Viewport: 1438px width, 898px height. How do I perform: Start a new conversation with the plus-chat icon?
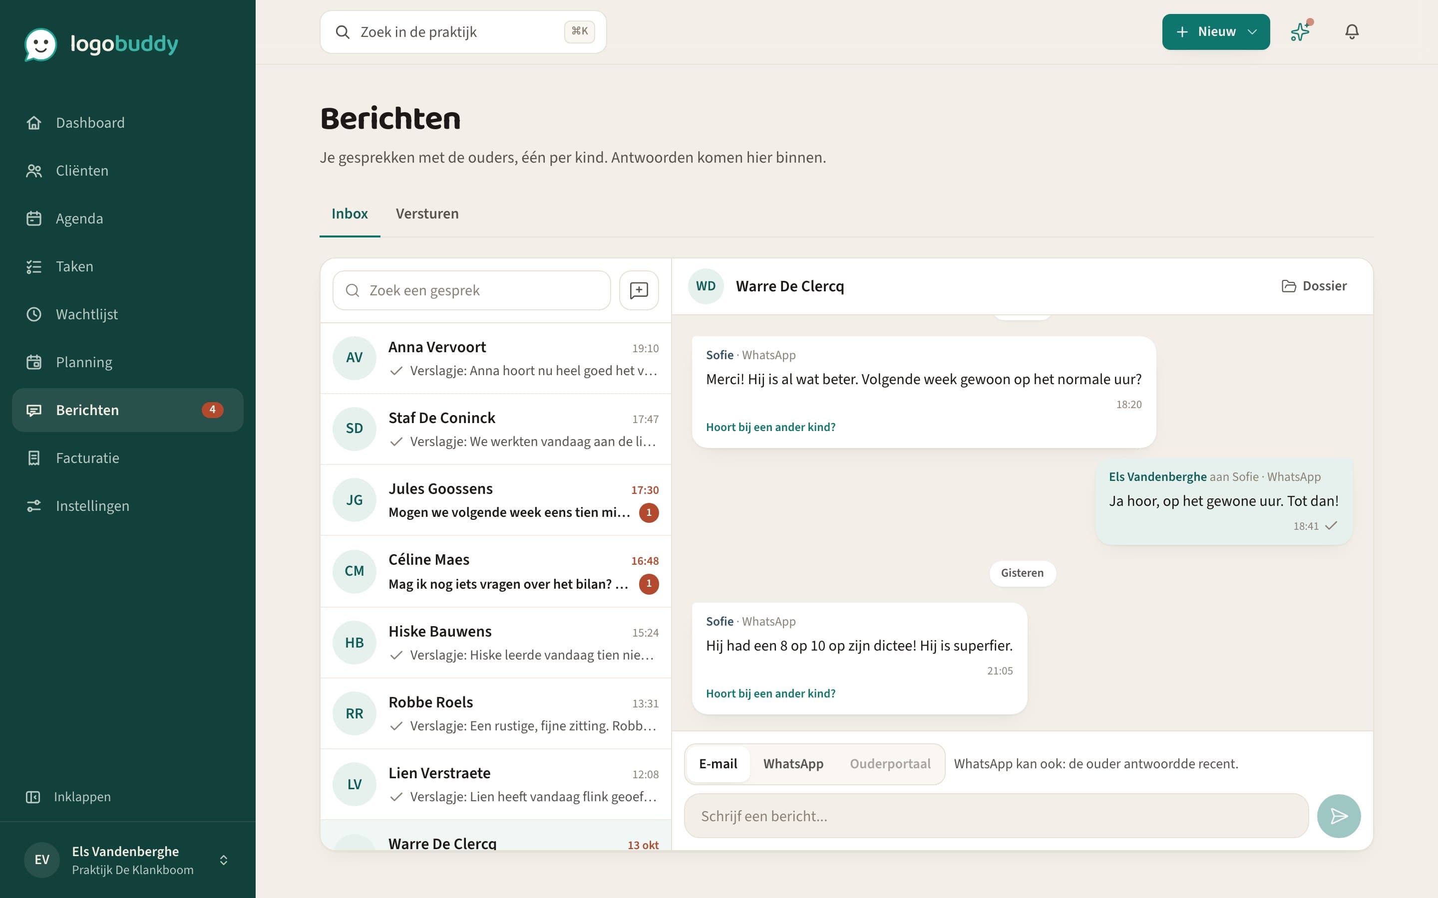[639, 290]
